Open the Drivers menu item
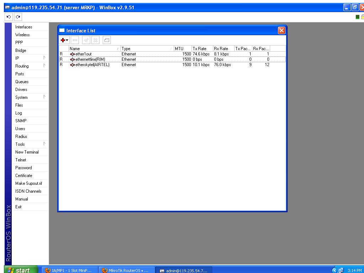The image size is (364, 273). click(x=21, y=90)
